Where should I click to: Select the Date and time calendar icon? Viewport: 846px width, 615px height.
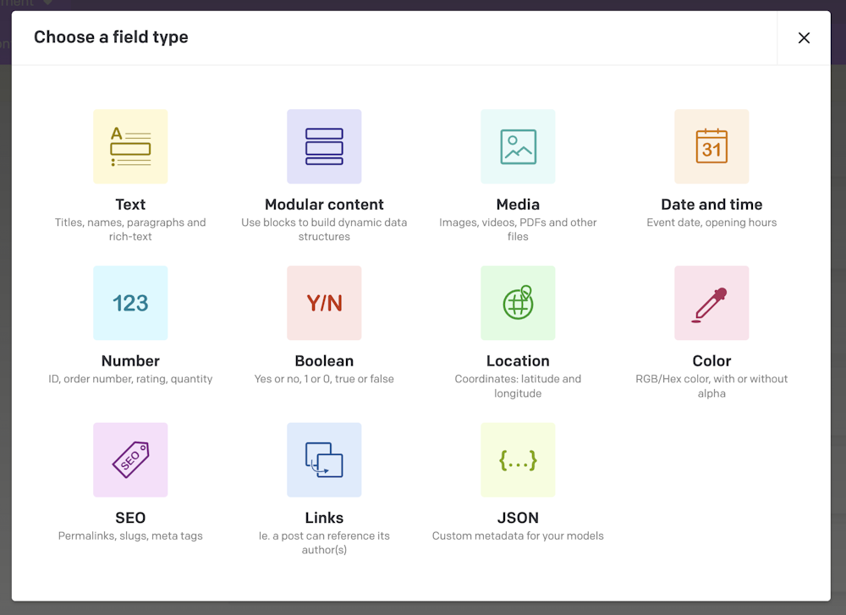[x=711, y=146]
